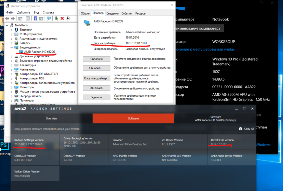
Task: Expand the Контроллеры USB category
Action: 12,78
